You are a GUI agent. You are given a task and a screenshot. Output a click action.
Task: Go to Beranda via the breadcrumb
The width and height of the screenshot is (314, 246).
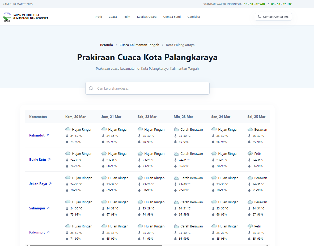point(106,45)
